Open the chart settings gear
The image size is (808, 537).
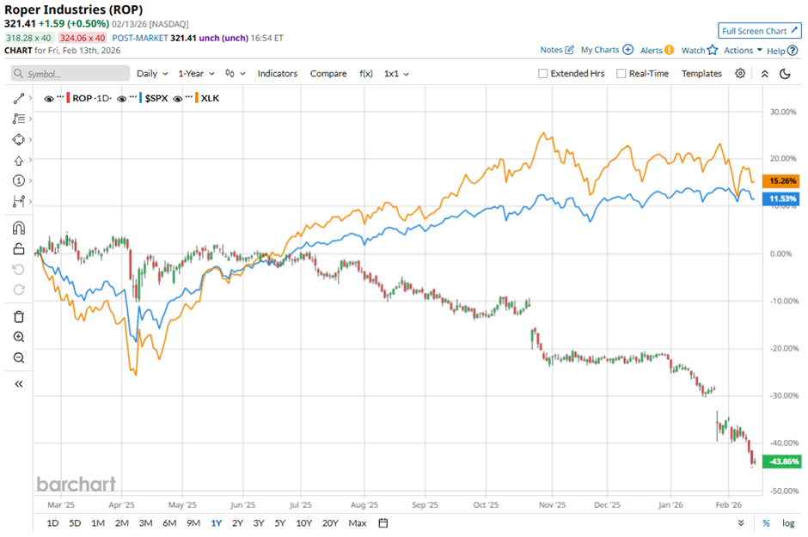point(739,73)
